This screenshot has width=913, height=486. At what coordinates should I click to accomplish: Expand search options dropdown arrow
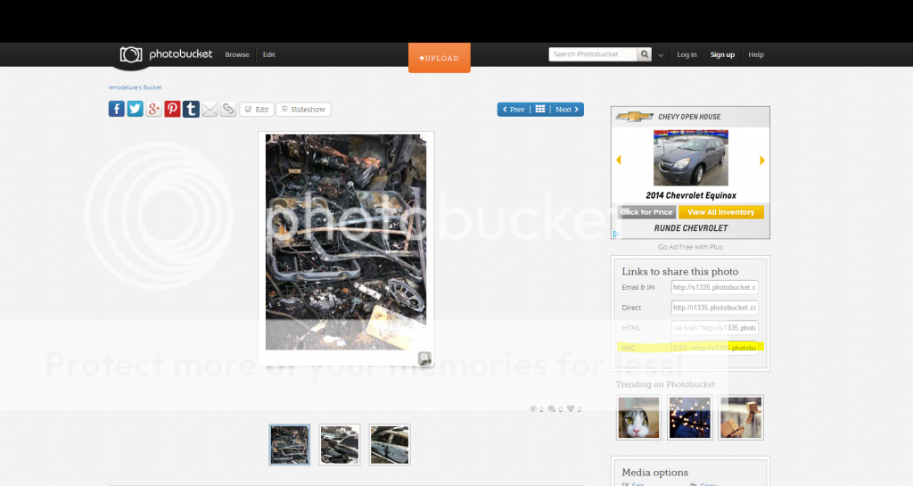click(x=661, y=55)
